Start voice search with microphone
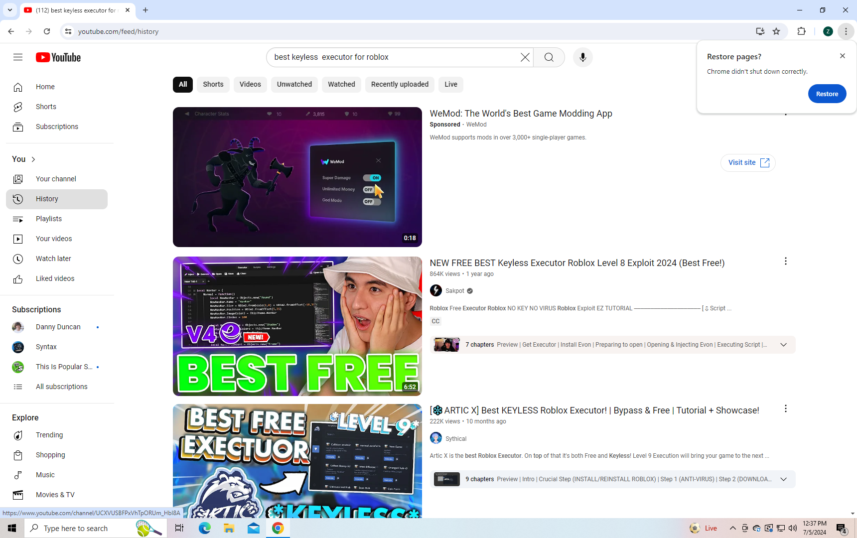The image size is (857, 538). click(x=582, y=57)
